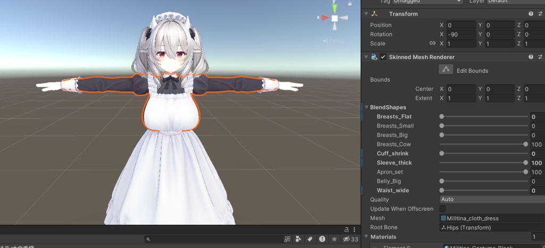Click the Rotation X field showing -90

[461, 35]
